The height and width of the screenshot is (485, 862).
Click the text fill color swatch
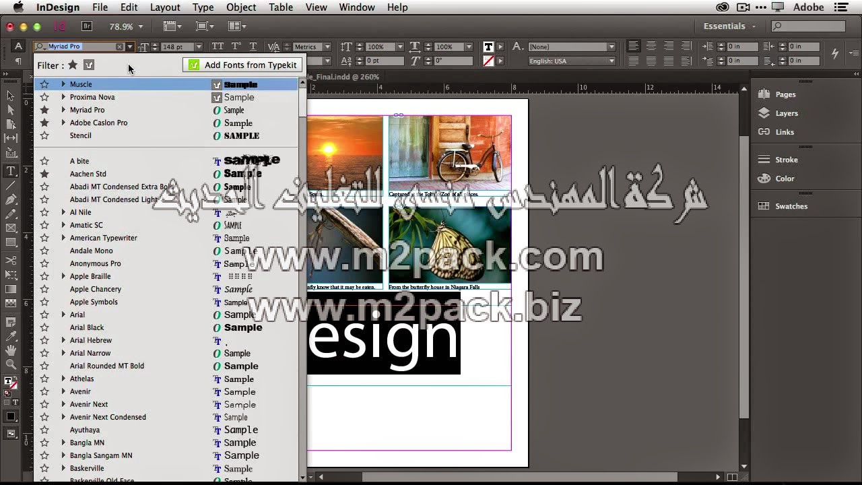488,46
